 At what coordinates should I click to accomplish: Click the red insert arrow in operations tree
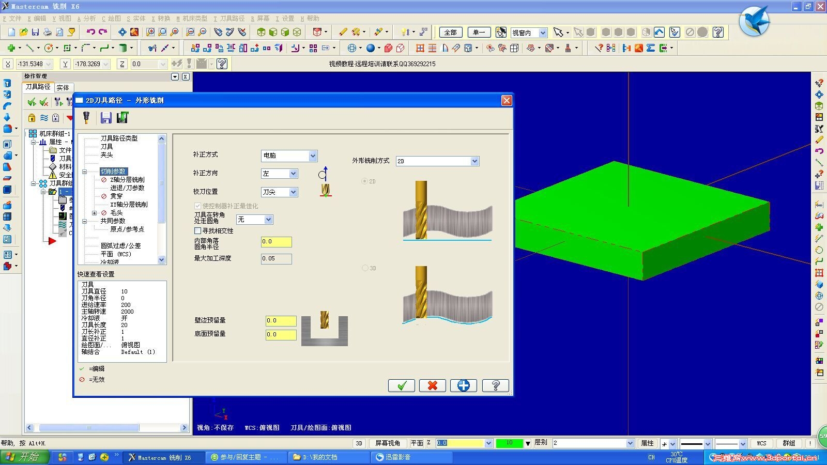(x=52, y=241)
